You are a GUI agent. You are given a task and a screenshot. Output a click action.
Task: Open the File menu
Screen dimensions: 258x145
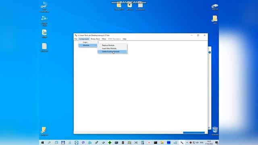point(76,39)
